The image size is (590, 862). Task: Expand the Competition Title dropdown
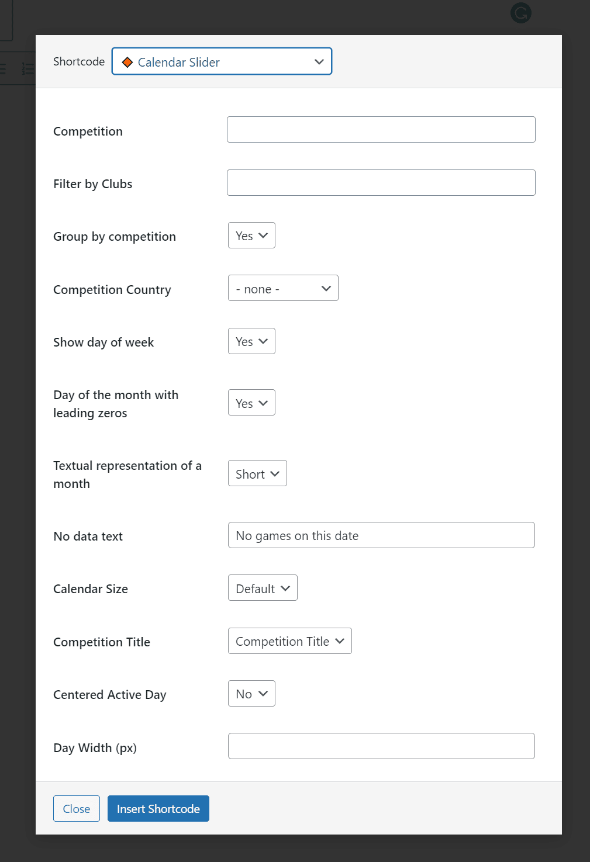289,641
